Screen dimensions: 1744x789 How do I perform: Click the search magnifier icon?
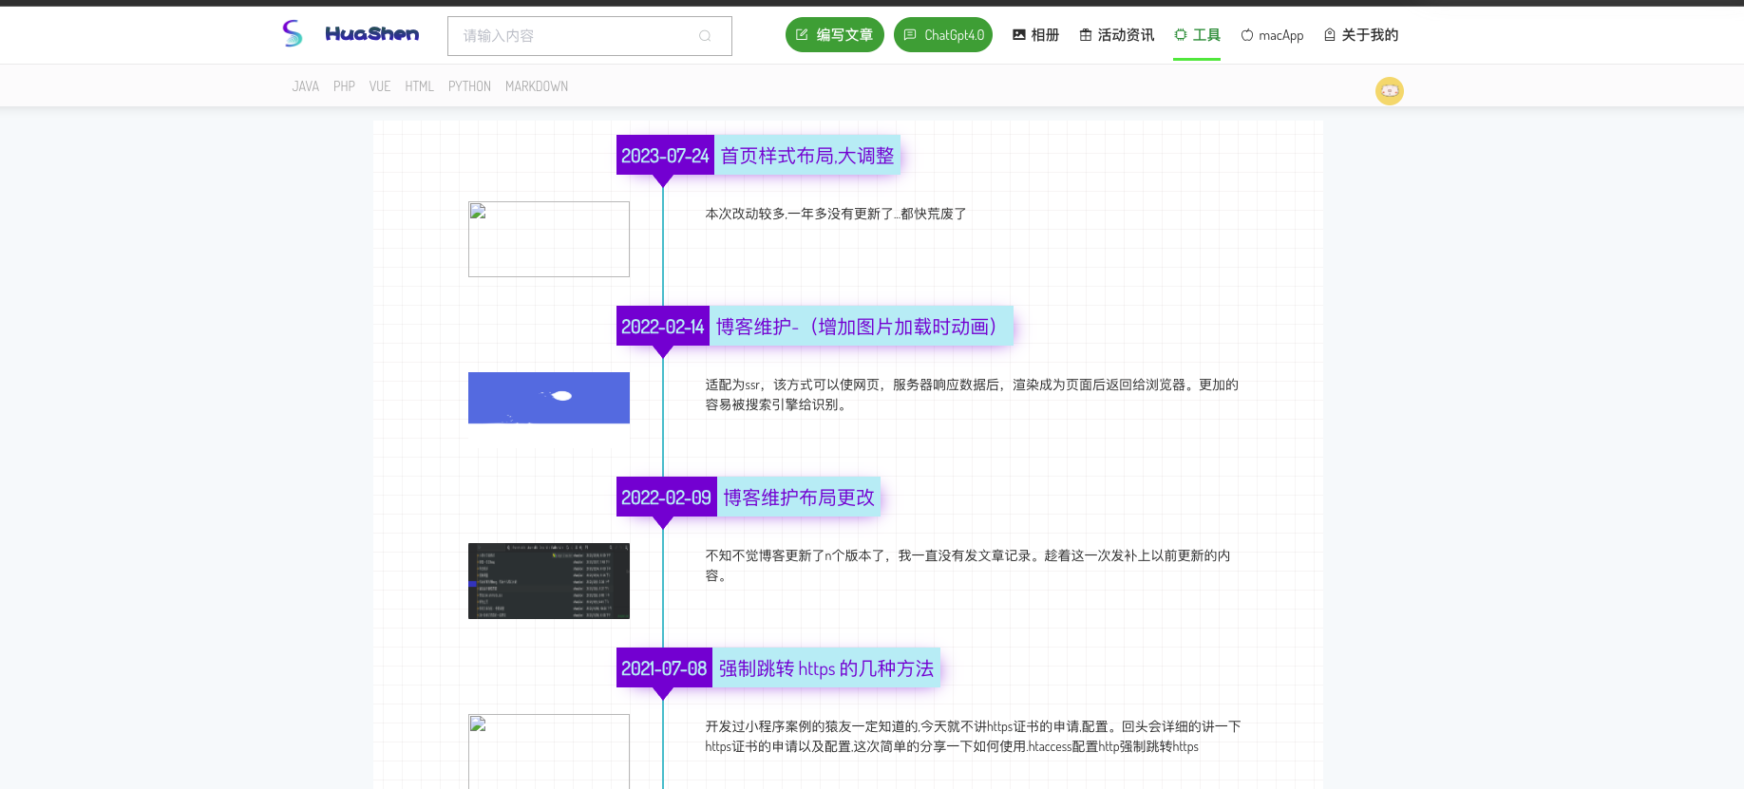(x=705, y=36)
